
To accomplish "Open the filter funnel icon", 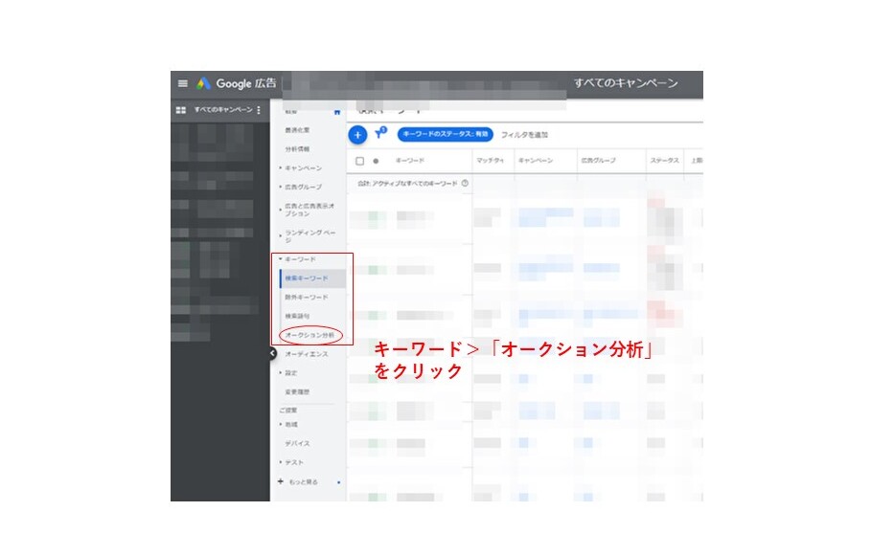I will [380, 133].
